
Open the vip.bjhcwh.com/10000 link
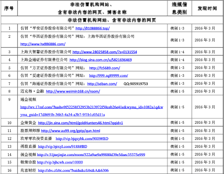point(60,162)
